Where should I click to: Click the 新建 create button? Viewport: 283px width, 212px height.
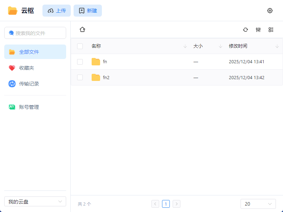[88, 11]
